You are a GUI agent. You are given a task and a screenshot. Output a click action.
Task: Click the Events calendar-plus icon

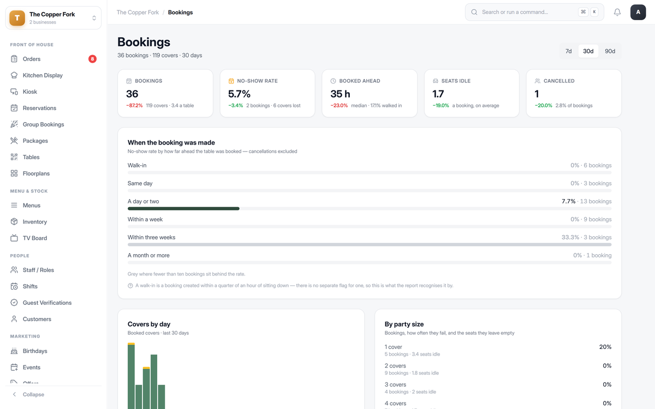click(14, 368)
